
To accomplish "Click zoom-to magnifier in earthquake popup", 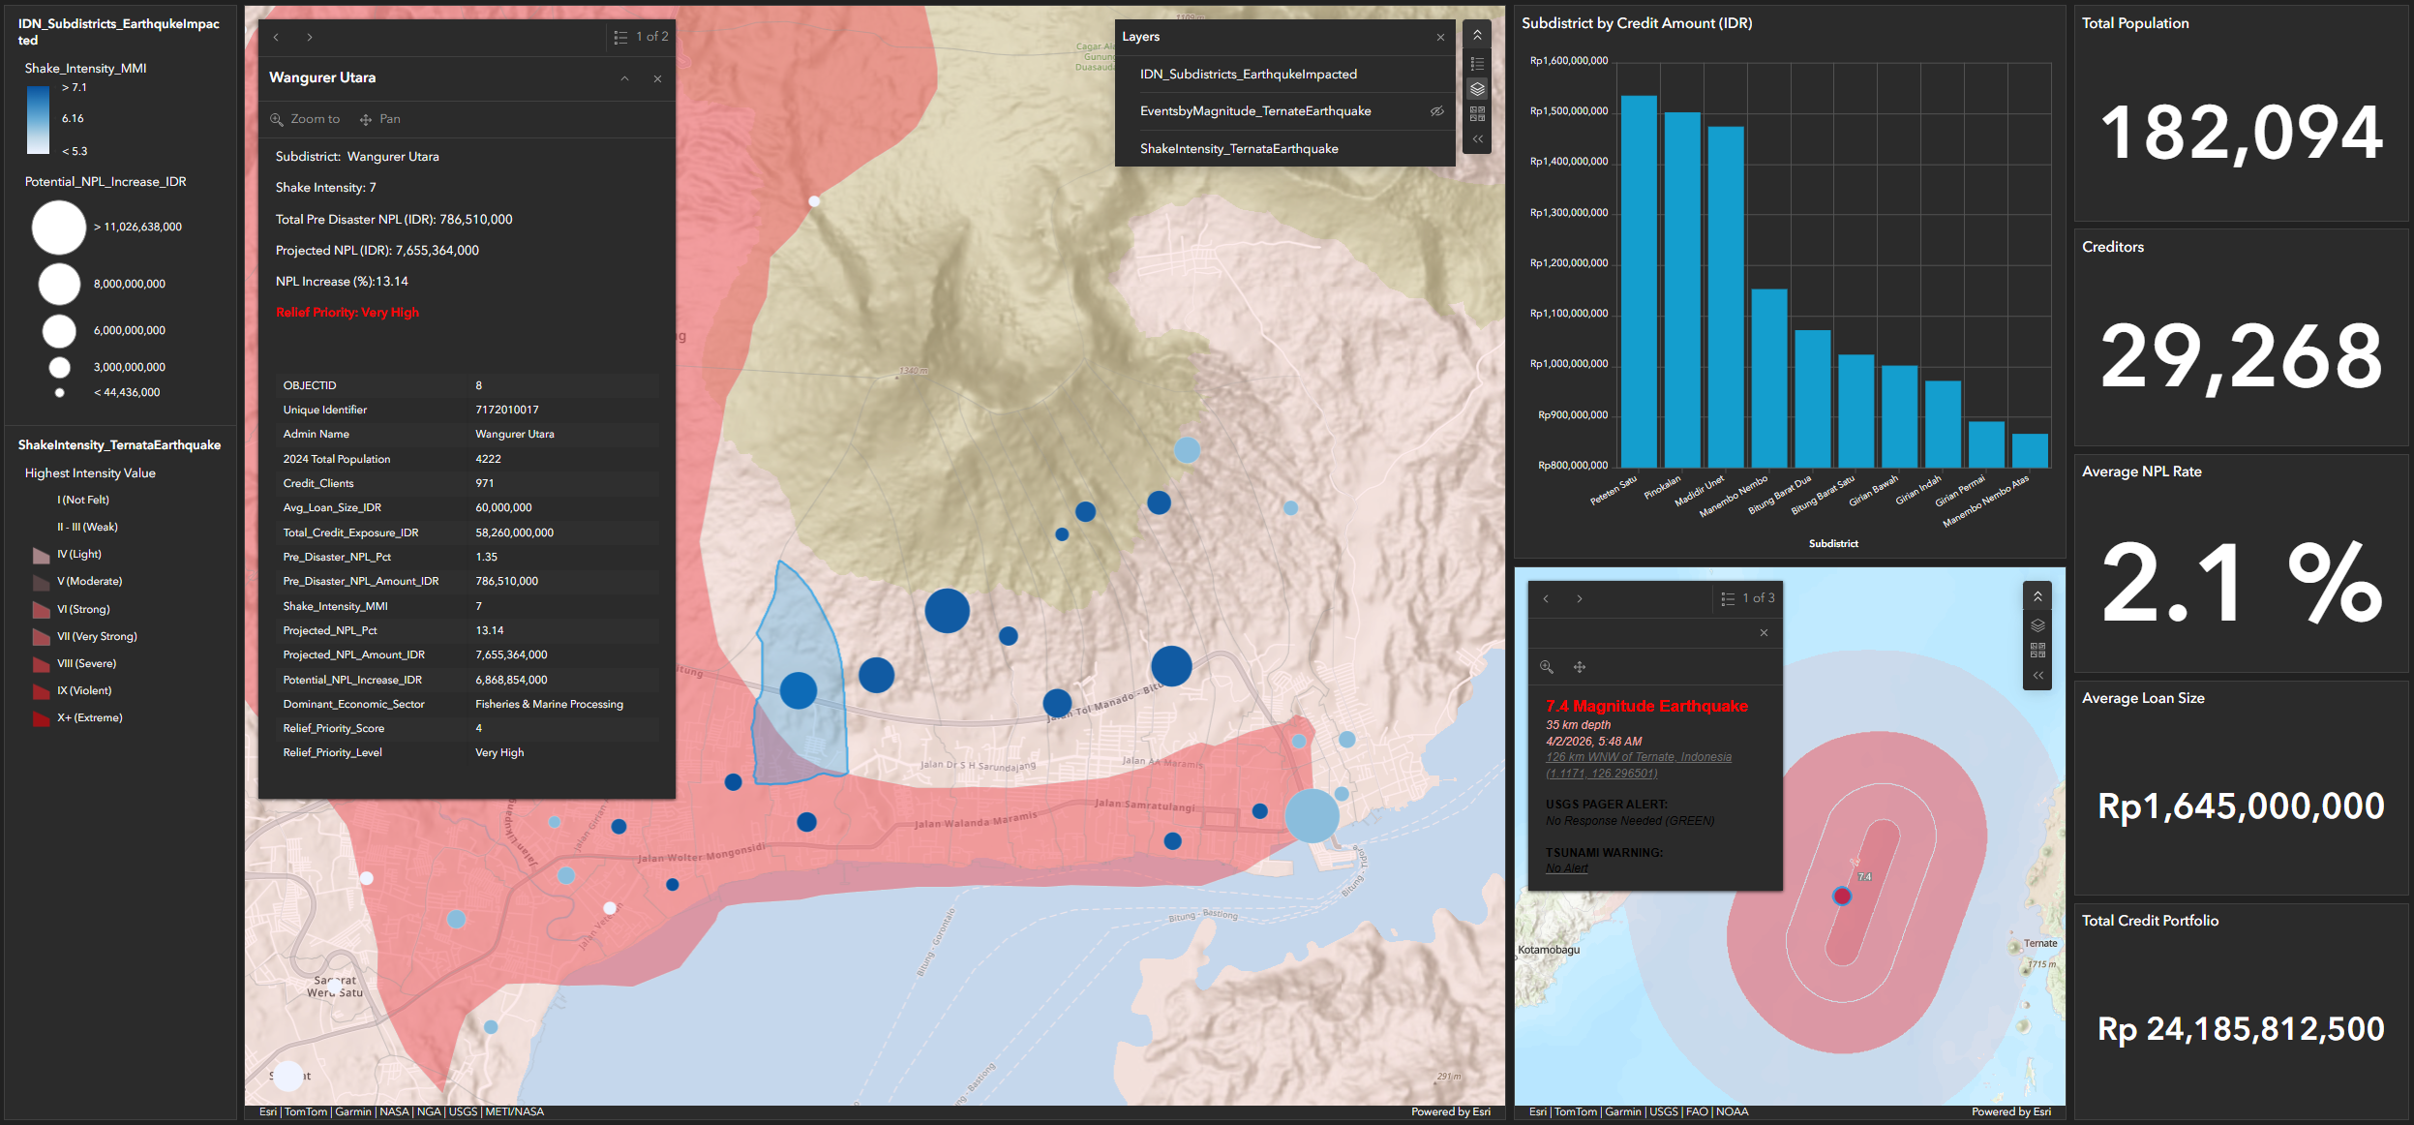I will tap(1547, 667).
